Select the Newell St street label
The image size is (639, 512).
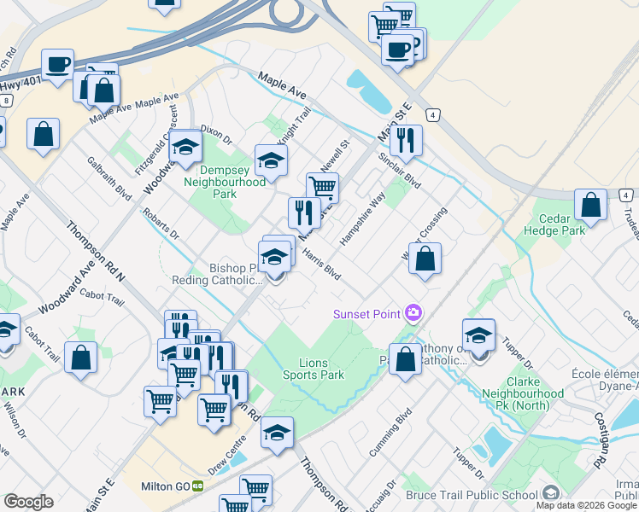point(335,156)
